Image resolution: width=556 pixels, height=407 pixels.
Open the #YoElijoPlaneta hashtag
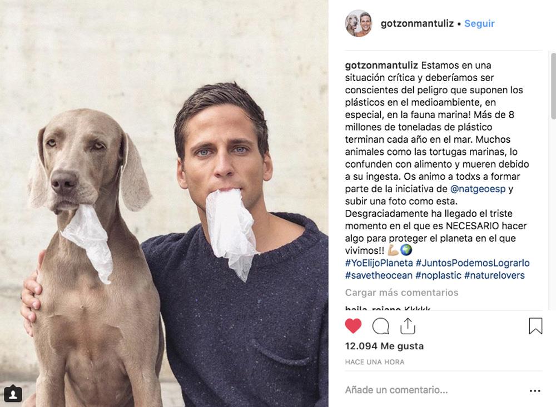(x=379, y=263)
